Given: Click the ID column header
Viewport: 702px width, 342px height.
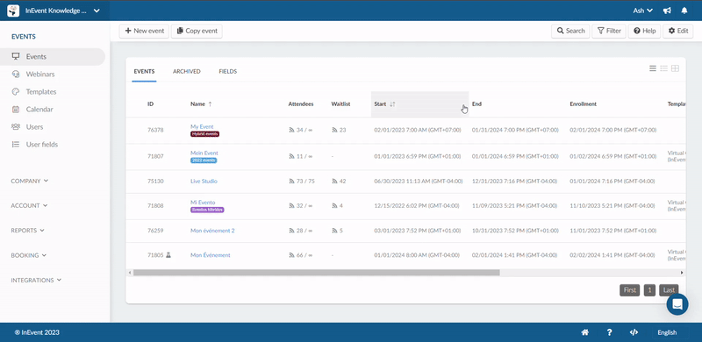Looking at the screenshot, I should click(150, 103).
